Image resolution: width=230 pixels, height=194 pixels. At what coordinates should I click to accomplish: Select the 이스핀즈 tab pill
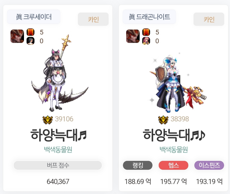[209, 165]
